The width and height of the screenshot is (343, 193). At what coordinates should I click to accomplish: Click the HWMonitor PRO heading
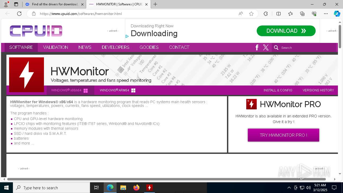pos(290,104)
